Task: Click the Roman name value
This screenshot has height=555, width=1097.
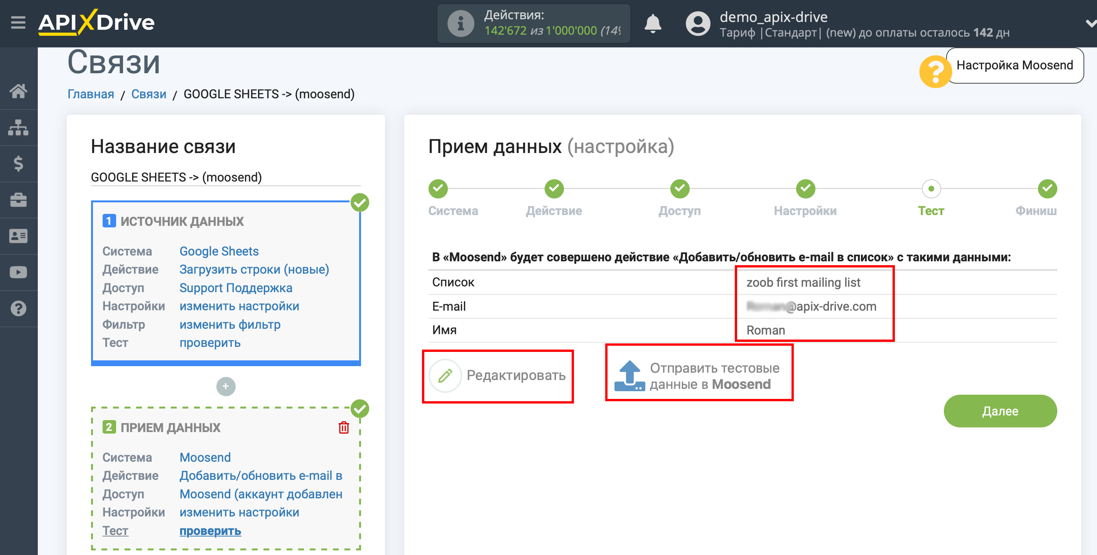Action: pyautogui.click(x=765, y=330)
